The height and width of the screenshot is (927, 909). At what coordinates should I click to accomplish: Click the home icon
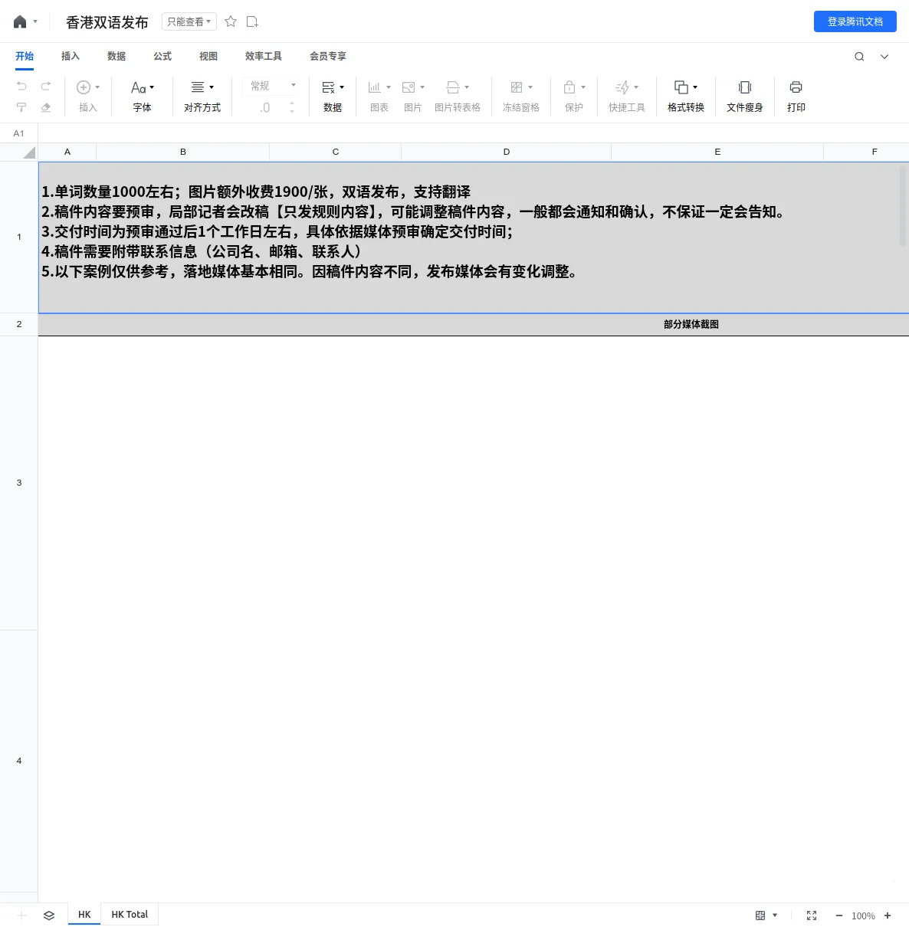pos(20,21)
